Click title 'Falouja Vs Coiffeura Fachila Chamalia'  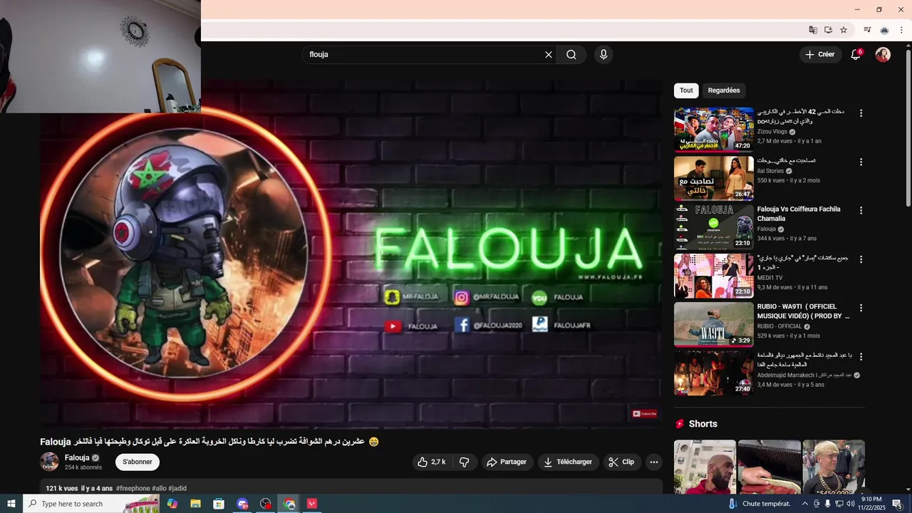[x=799, y=214]
